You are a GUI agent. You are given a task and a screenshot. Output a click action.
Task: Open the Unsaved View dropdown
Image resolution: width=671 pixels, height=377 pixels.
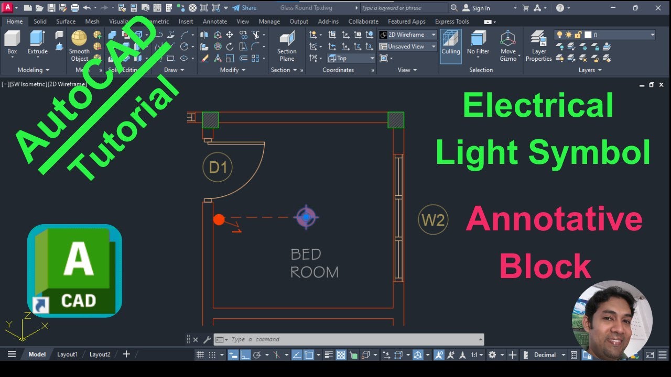408,47
